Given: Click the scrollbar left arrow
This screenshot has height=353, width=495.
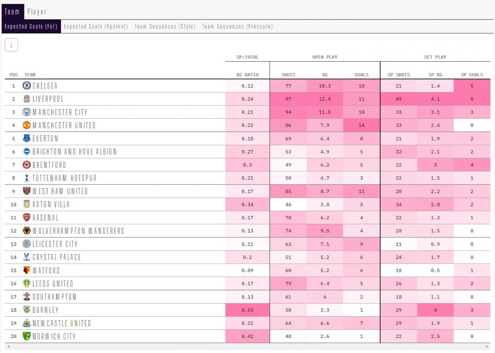Looking at the screenshot, I should (8, 346).
